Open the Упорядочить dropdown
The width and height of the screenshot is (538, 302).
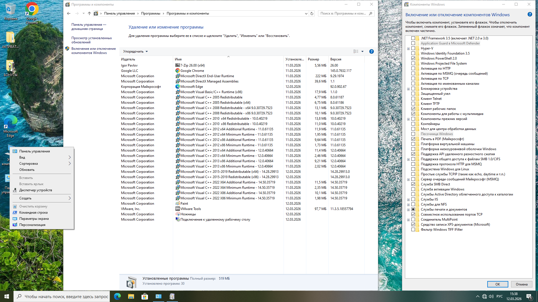point(135,51)
